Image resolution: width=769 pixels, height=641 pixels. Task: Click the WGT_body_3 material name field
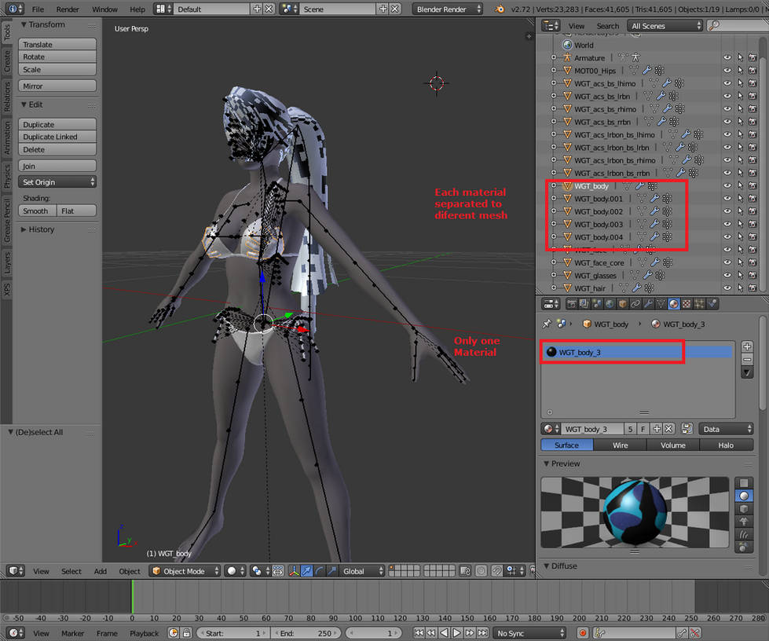tap(591, 429)
